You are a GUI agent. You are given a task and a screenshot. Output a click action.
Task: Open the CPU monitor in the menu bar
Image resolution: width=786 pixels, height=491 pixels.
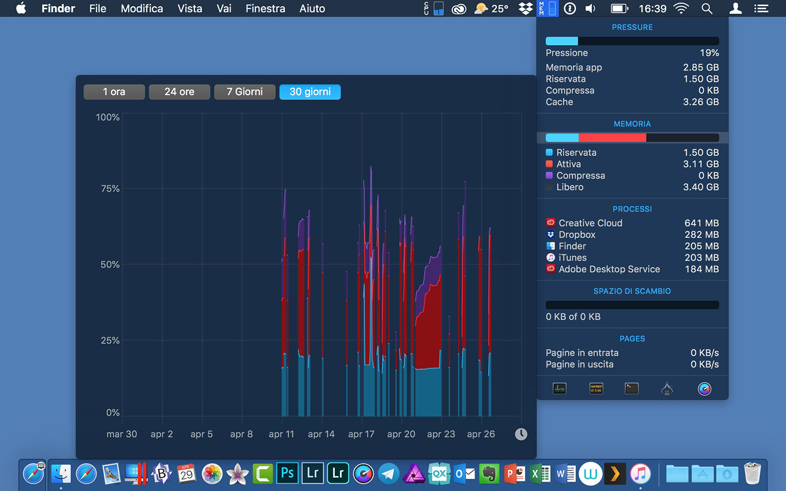(x=434, y=8)
